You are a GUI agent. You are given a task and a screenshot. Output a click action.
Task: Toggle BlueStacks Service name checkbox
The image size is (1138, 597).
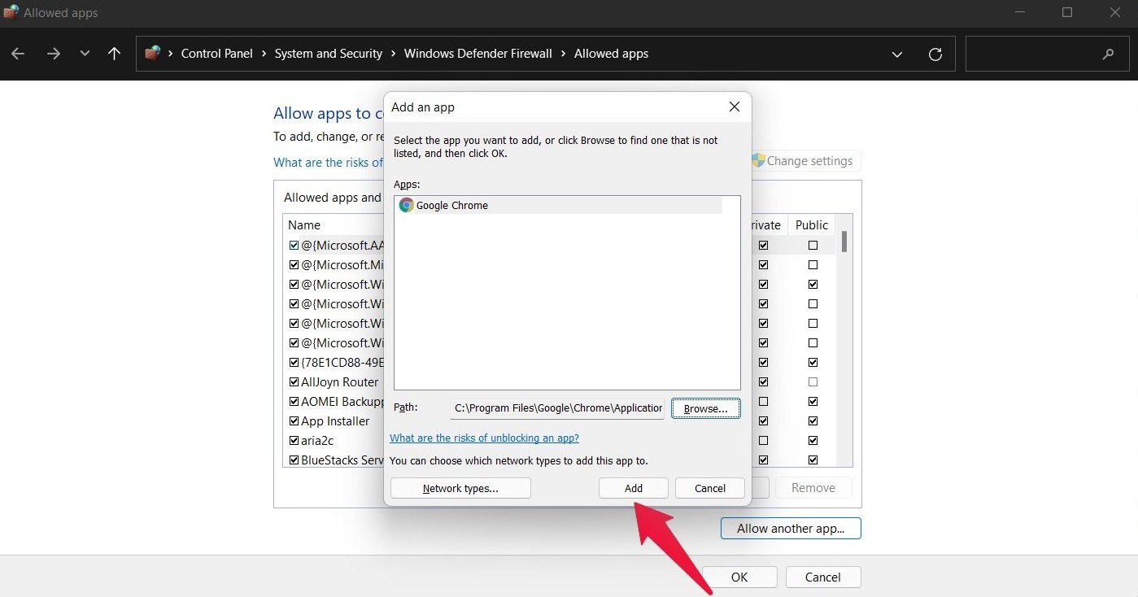(x=294, y=460)
